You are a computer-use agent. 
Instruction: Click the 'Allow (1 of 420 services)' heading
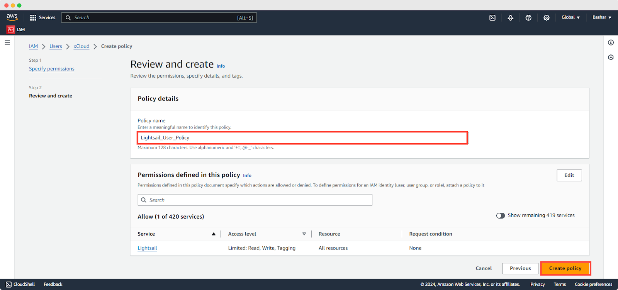[x=171, y=217]
